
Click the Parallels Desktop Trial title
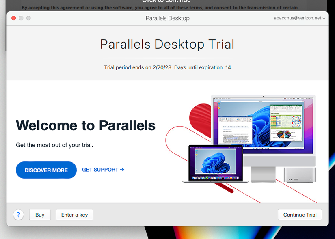coord(167,44)
